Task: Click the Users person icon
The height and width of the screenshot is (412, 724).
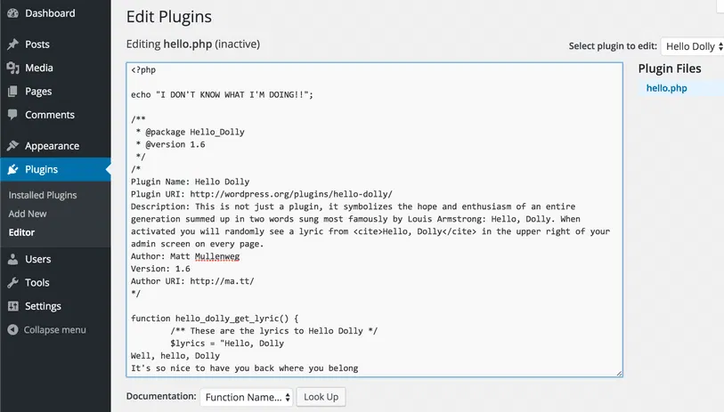Action: (13, 259)
